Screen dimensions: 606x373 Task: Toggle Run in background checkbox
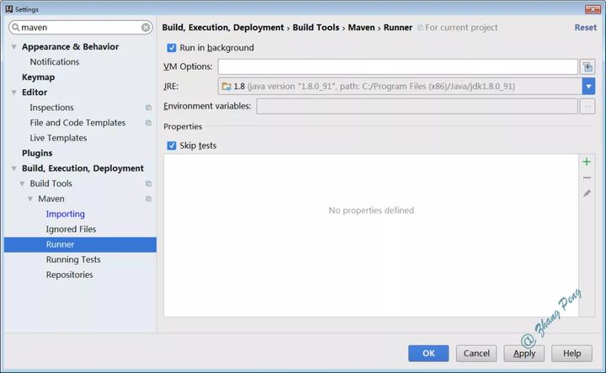[x=172, y=48]
